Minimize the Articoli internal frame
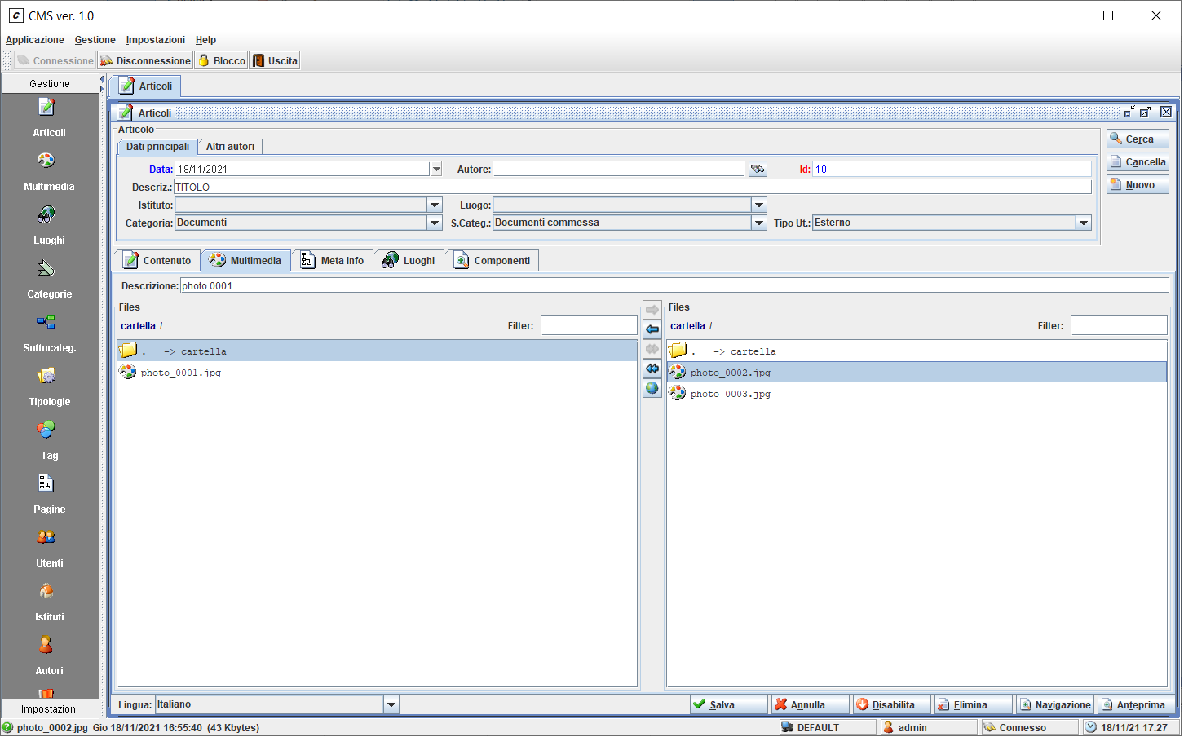 coord(1129,112)
